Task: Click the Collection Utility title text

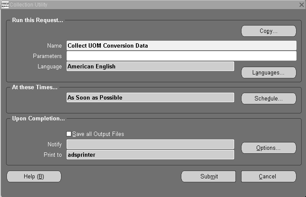Action: 29,5
